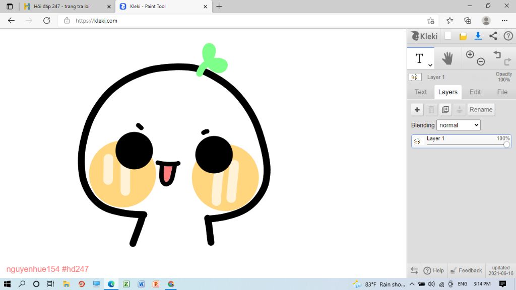Click the 3:14 PM clock
This screenshot has width=516, height=290.
(x=482, y=284)
